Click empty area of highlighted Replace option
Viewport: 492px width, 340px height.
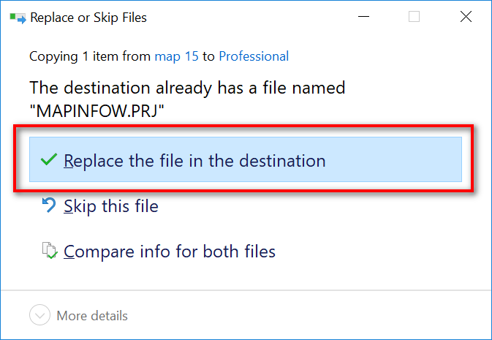tap(393, 159)
